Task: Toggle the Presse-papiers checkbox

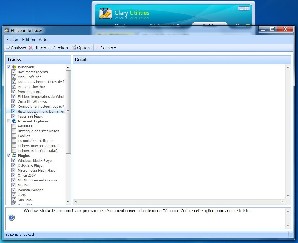Action: [x=13, y=91]
